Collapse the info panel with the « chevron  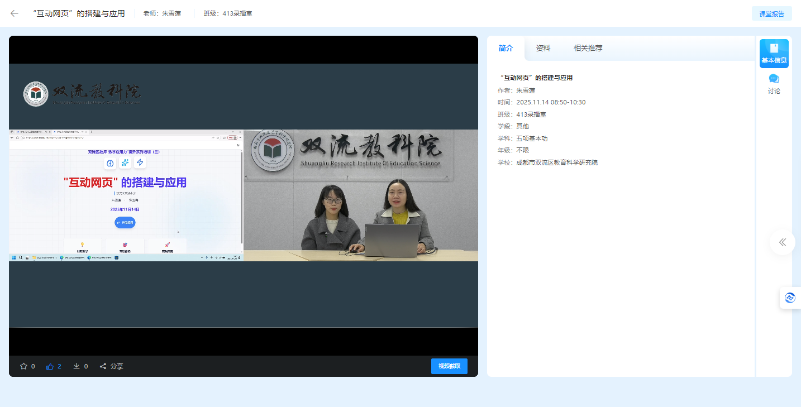(x=782, y=242)
